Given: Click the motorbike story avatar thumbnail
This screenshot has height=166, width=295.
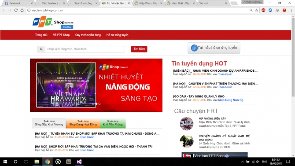Looking at the screenshot, I should pos(186,141).
